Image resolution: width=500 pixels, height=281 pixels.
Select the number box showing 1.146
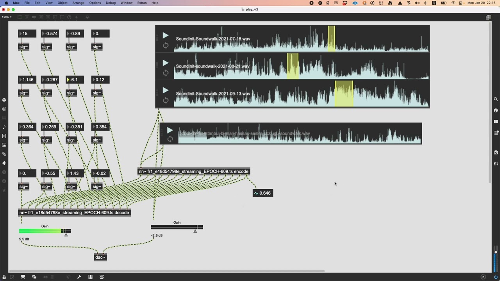click(x=27, y=80)
